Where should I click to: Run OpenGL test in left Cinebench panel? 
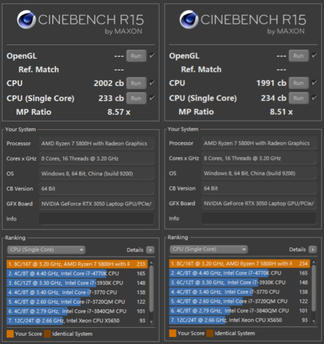[x=136, y=56]
